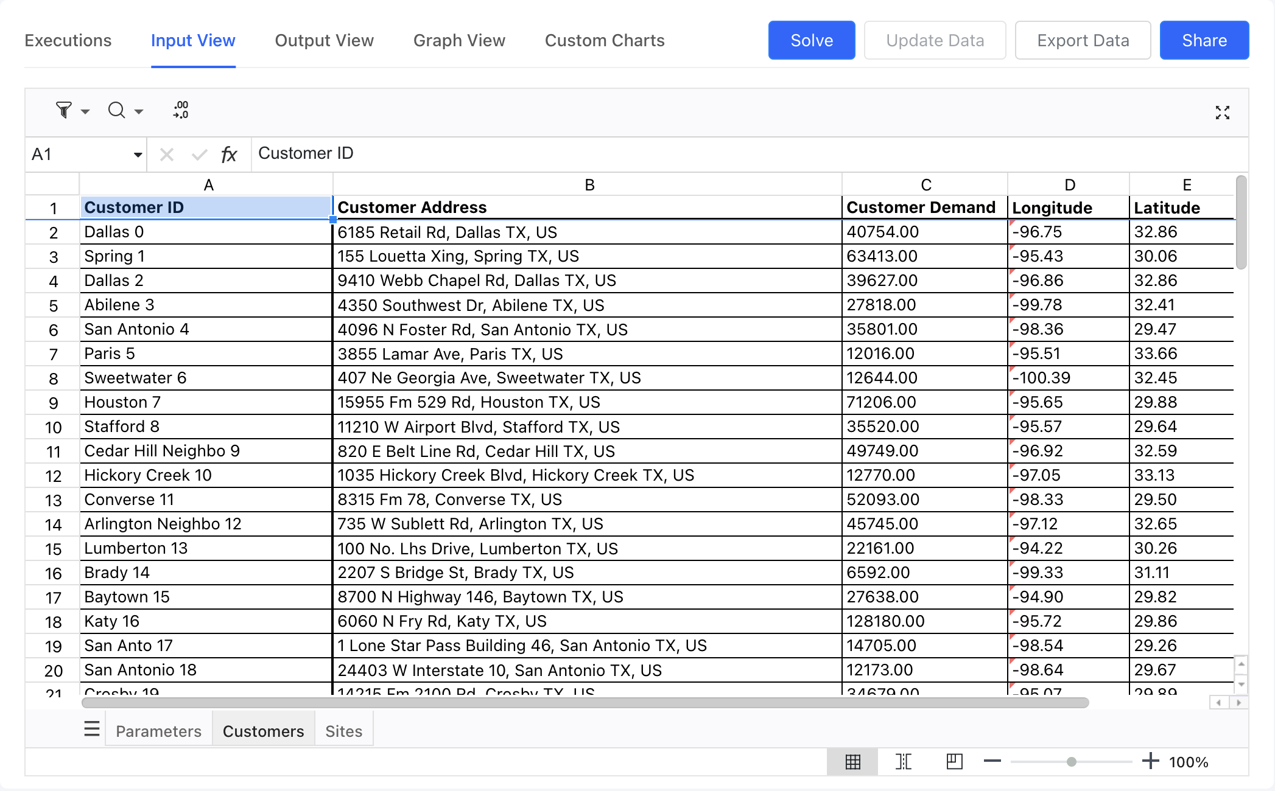Open the Sites sheet tab
Screen dimensions: 1275x791
pyautogui.click(x=343, y=731)
